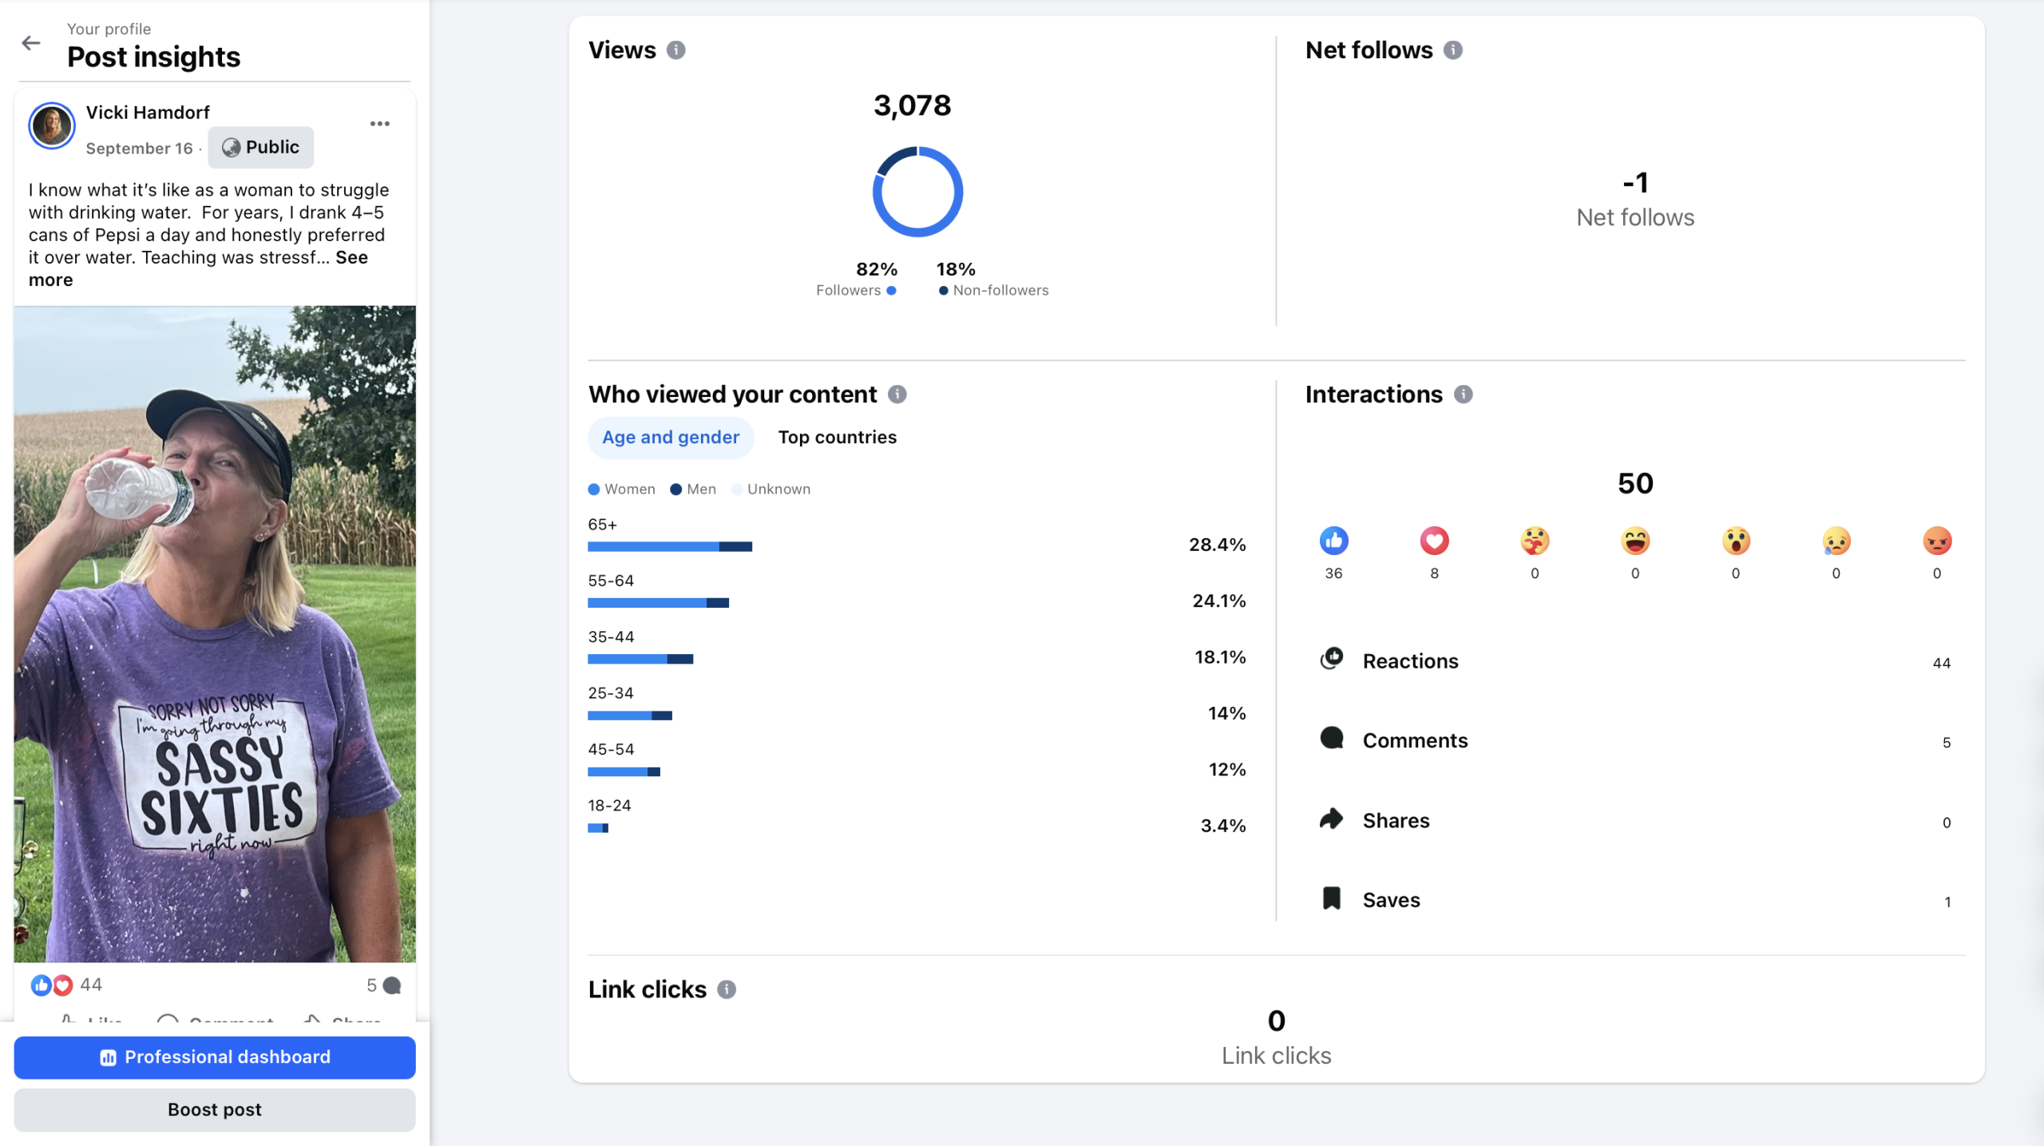This screenshot has width=2044, height=1146.
Task: Open the three-dots post options menu
Action: (379, 124)
